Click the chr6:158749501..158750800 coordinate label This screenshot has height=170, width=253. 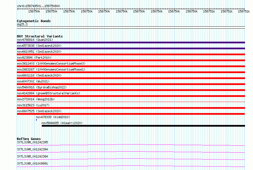point(38,6)
